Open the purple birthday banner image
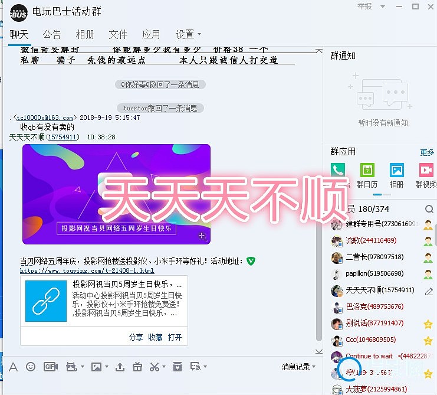 point(117,194)
